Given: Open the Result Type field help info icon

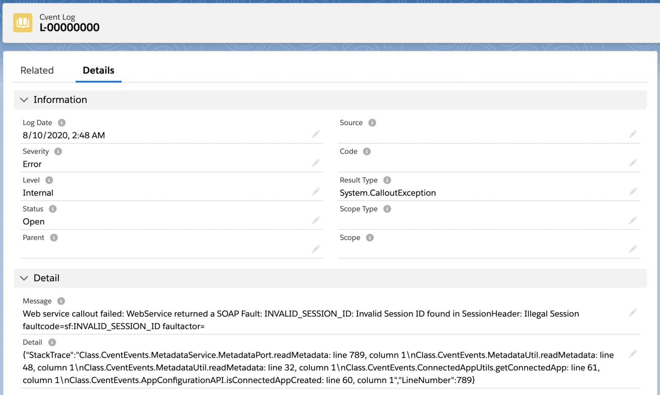Looking at the screenshot, I should click(x=387, y=180).
